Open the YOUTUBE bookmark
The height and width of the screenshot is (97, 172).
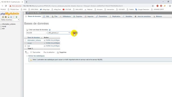pyautogui.click(x=67, y=9)
